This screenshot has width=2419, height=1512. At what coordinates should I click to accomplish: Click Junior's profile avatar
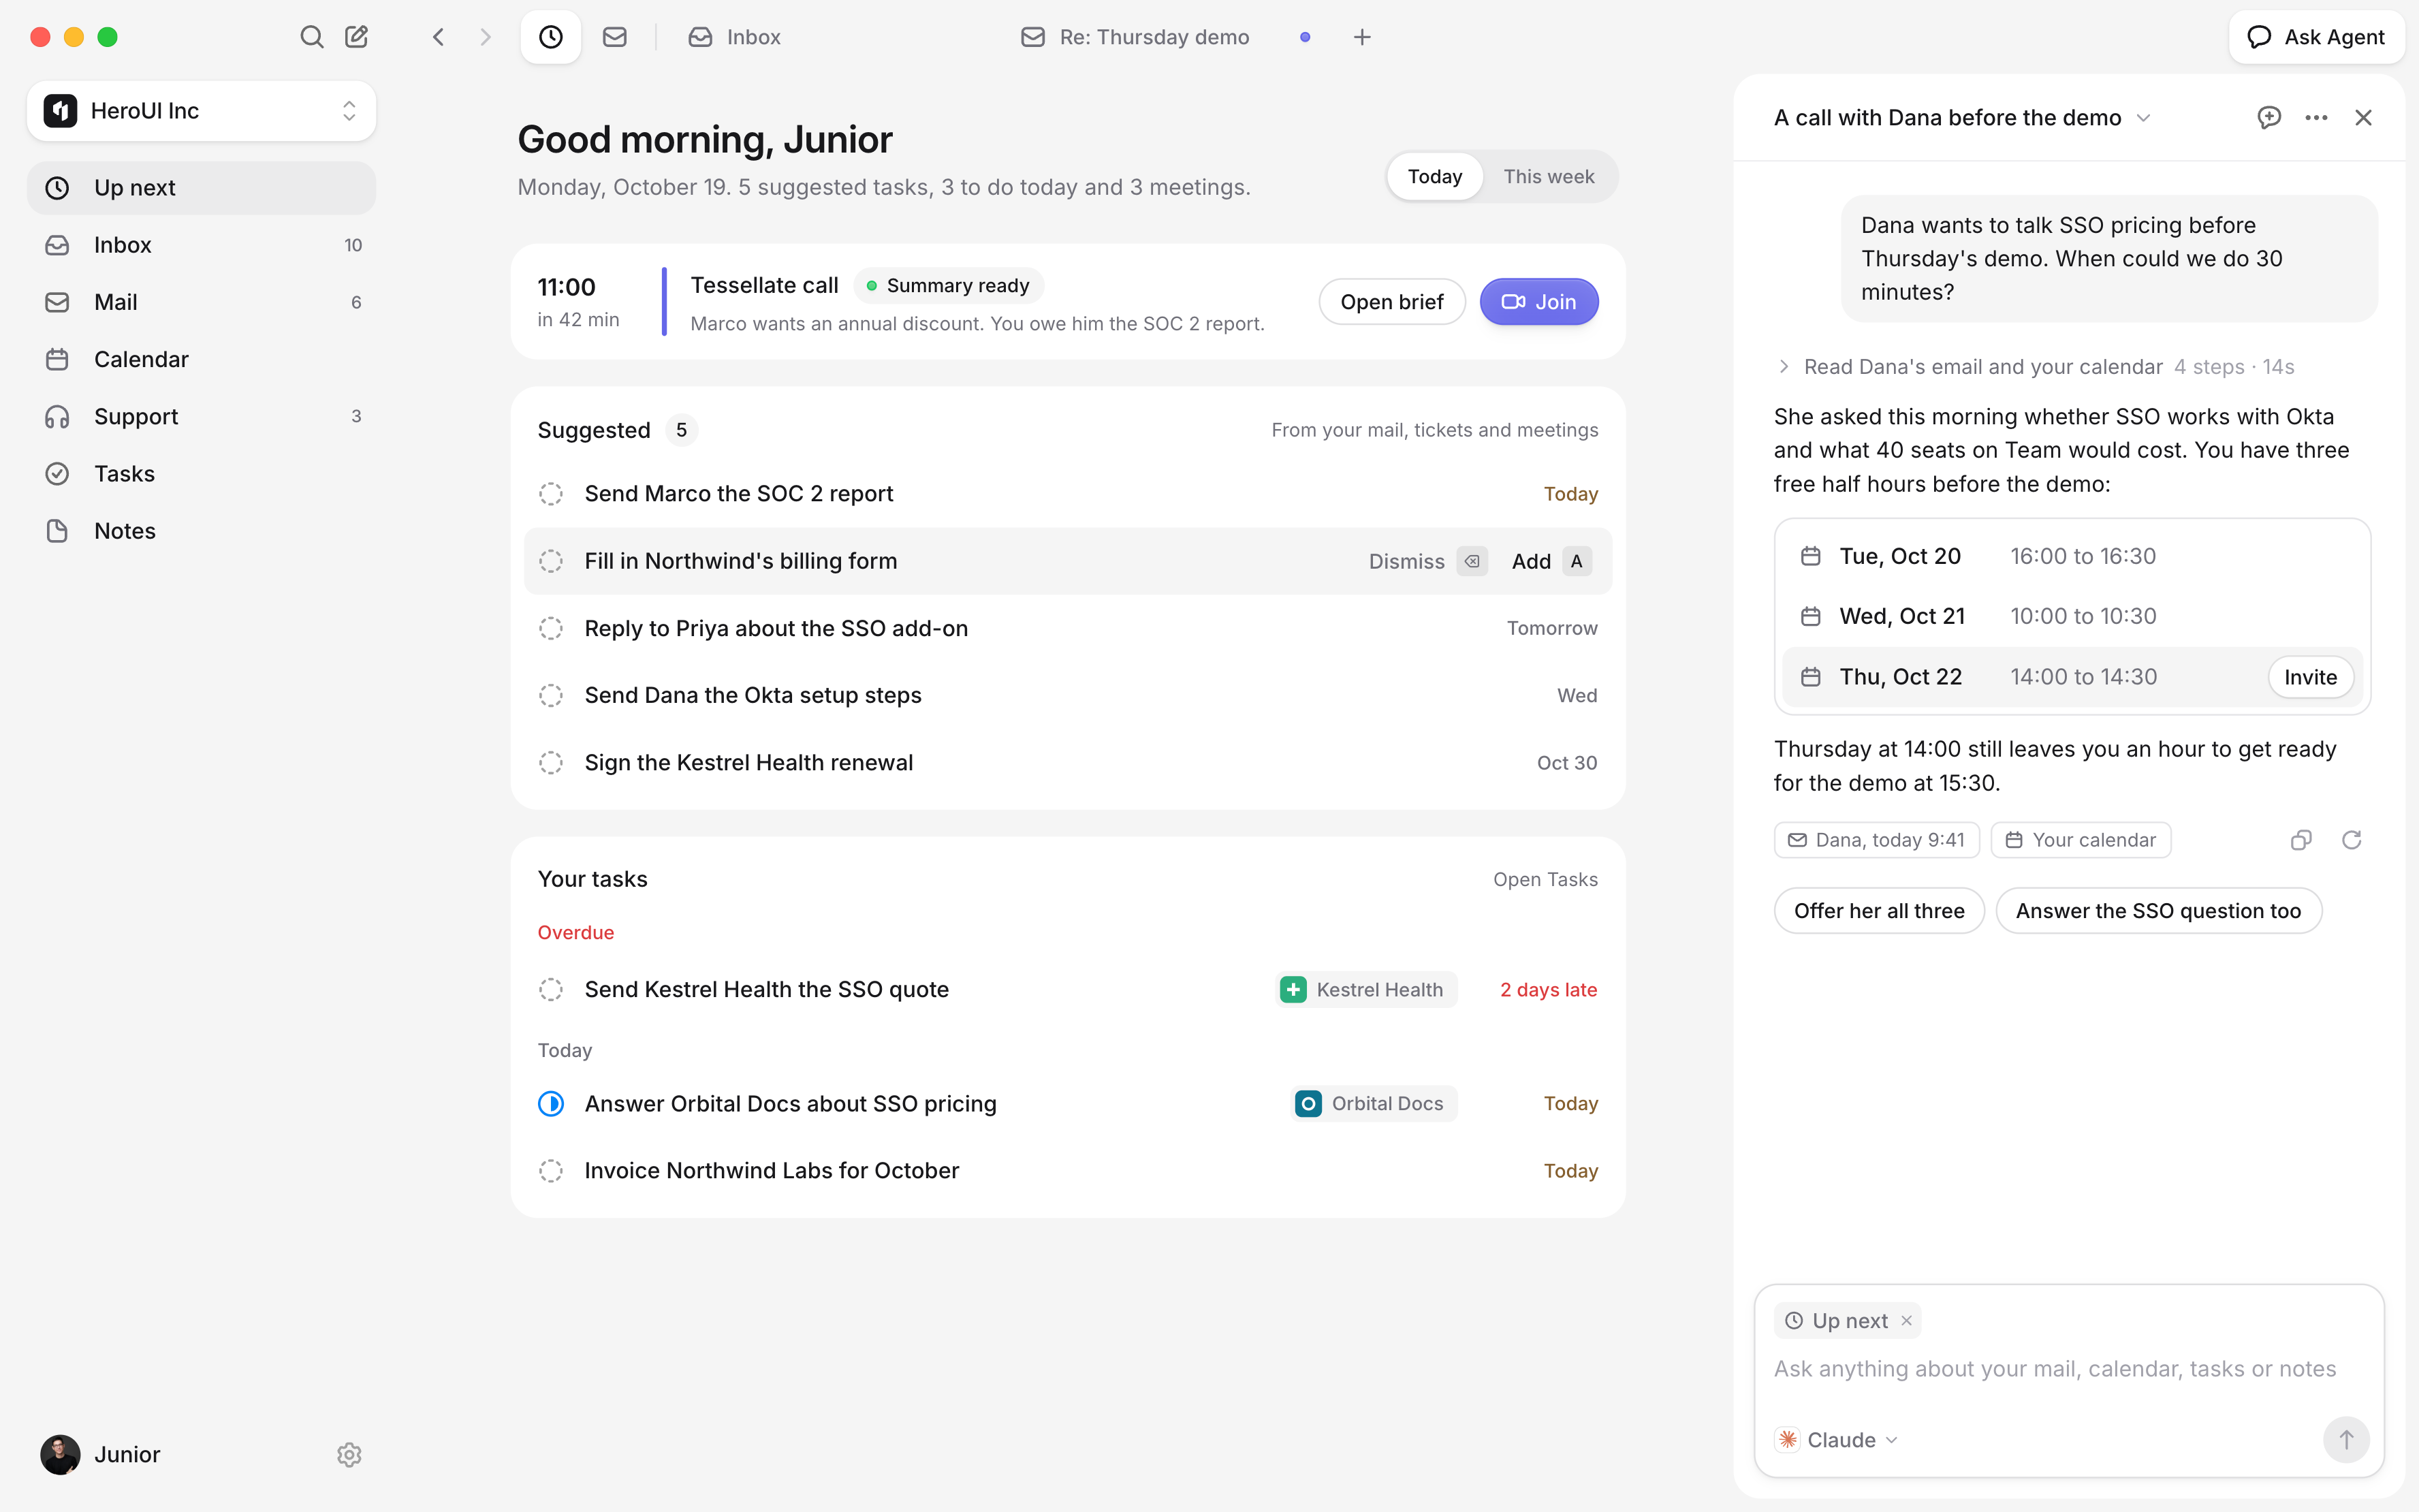tap(60, 1455)
